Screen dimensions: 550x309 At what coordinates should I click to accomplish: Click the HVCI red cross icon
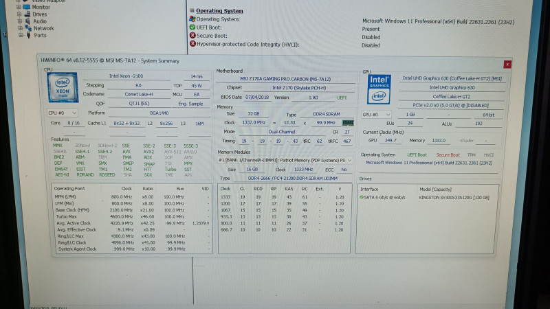[x=192, y=44]
